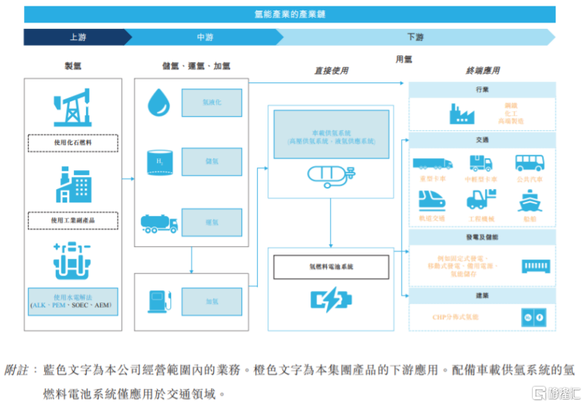Click the 船舶 label
The image size is (585, 405).
[x=530, y=219]
